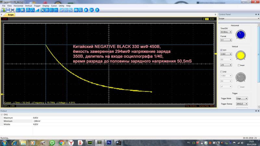Open the File menu
Screen dimensions: 260x146
(x=4, y=6)
